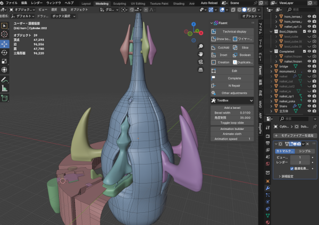
Task: Select the Move tool in the toolbar
Action: click(5, 44)
